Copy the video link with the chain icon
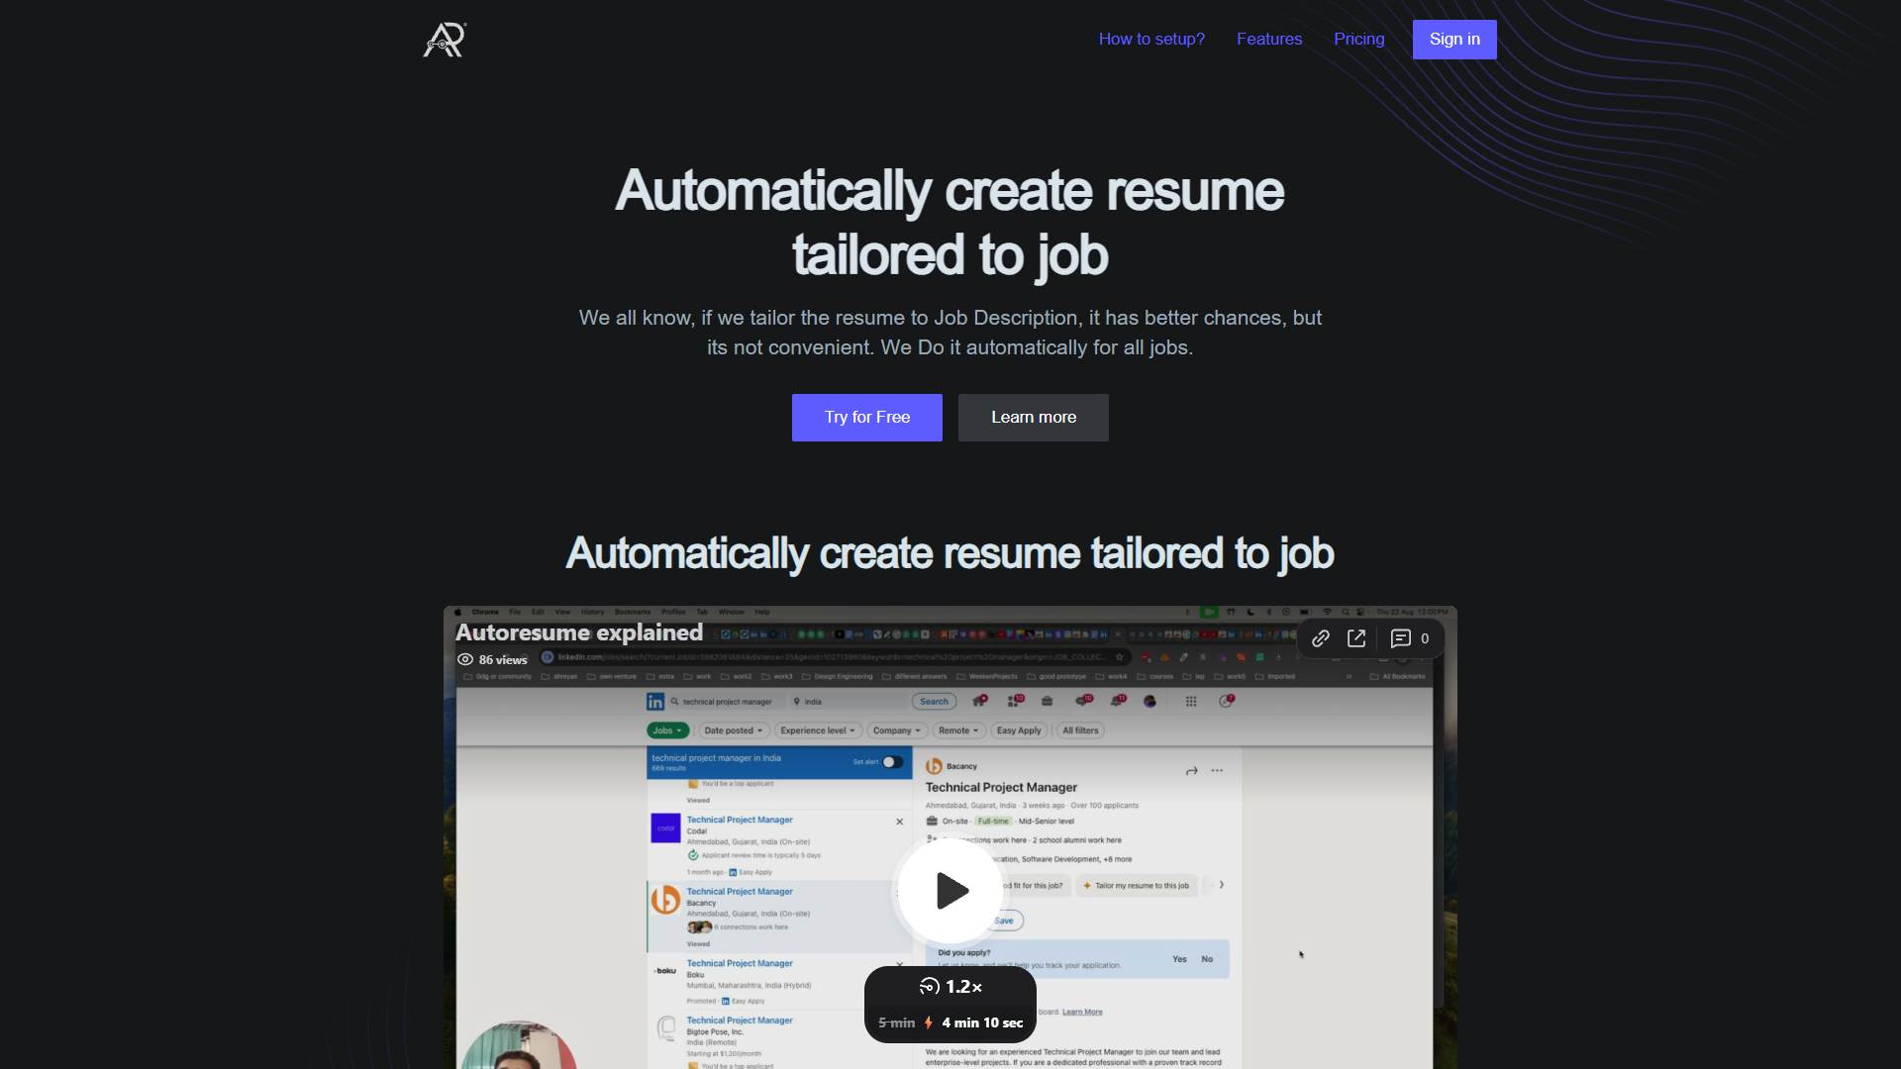This screenshot has height=1069, width=1901. [1321, 638]
